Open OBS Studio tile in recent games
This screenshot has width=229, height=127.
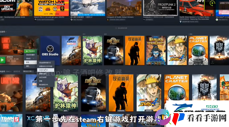50,50
